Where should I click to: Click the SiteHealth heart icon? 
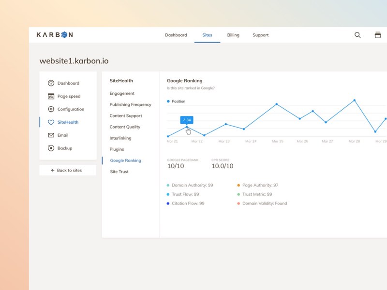coord(51,122)
